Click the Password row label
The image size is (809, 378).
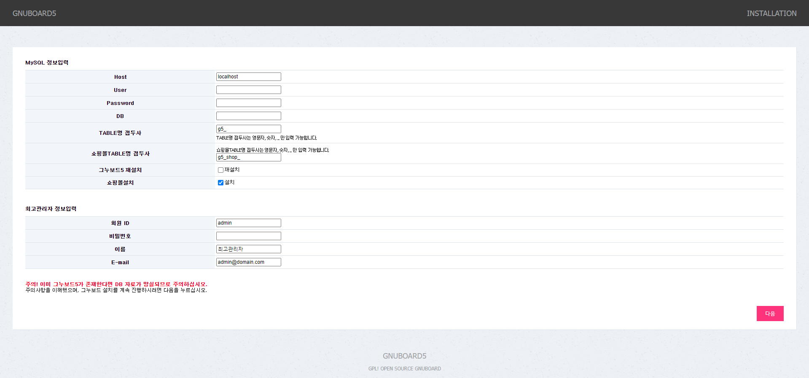pos(120,103)
